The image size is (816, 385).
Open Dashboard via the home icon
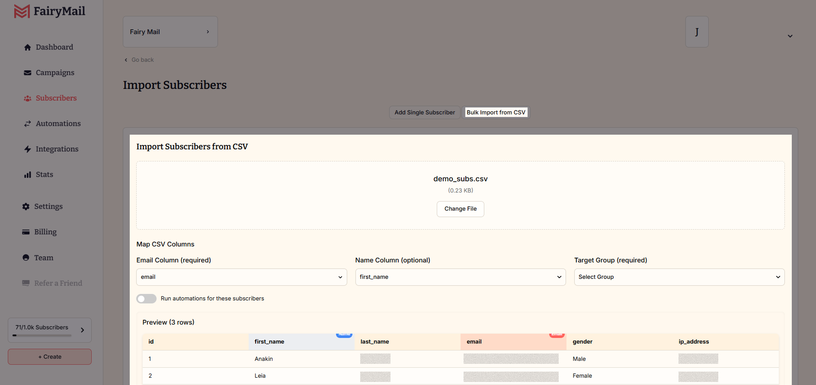[28, 47]
